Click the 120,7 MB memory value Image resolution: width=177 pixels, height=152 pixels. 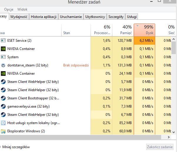(125, 40)
